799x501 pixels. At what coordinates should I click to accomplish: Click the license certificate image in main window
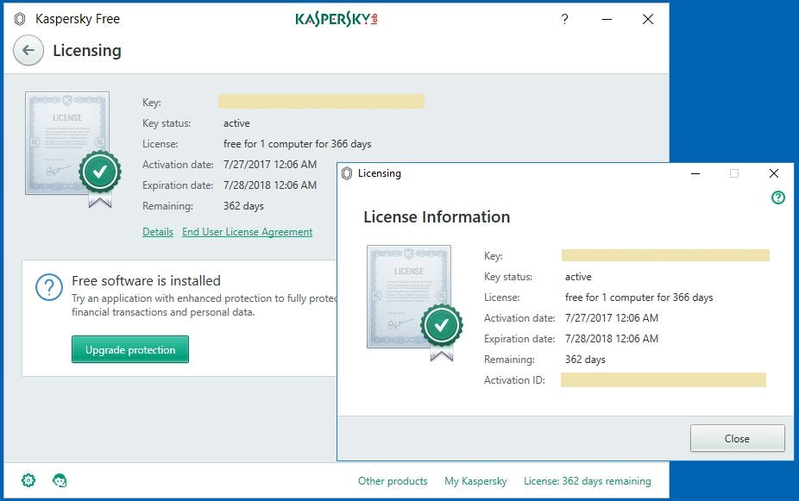click(x=72, y=150)
